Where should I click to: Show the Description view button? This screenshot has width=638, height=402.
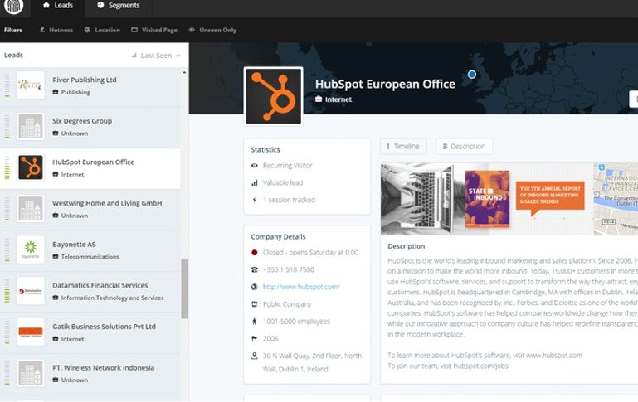(x=464, y=147)
